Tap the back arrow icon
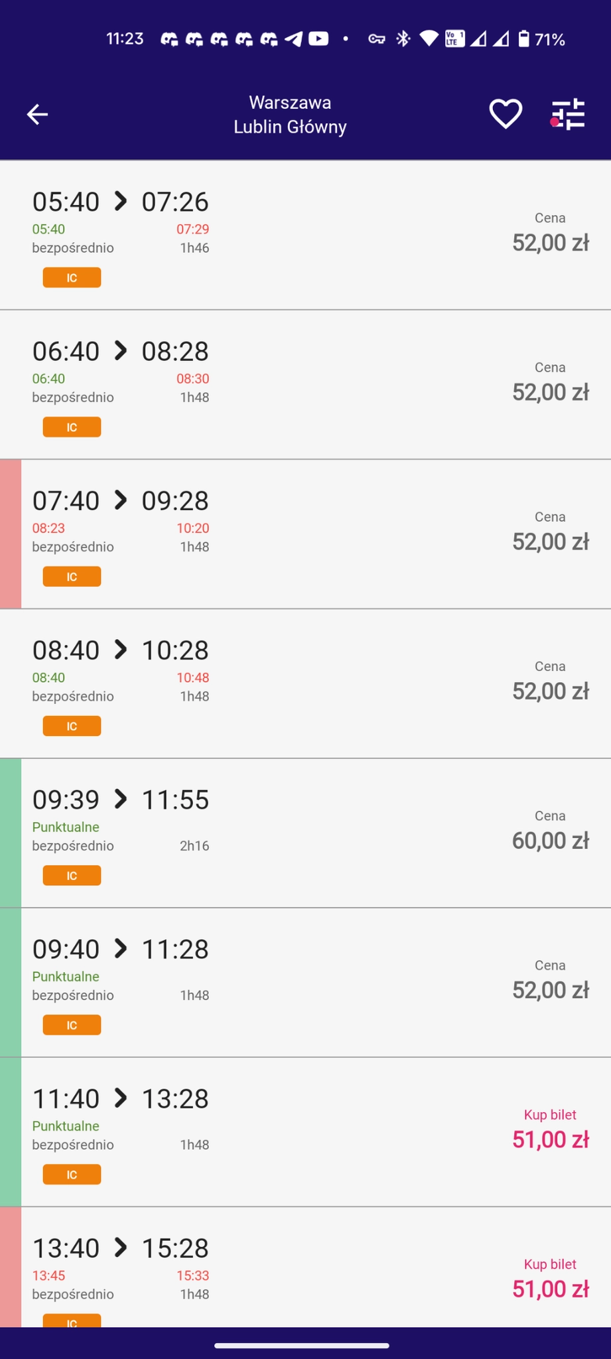 click(x=37, y=114)
